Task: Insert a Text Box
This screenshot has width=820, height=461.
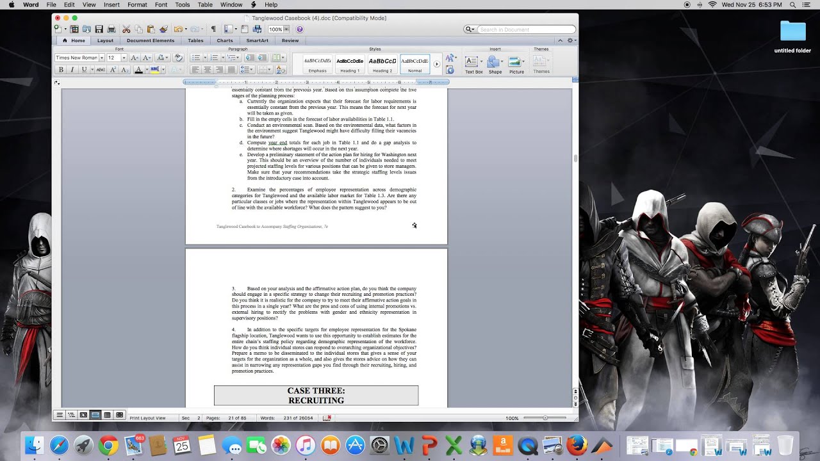Action: (473, 64)
